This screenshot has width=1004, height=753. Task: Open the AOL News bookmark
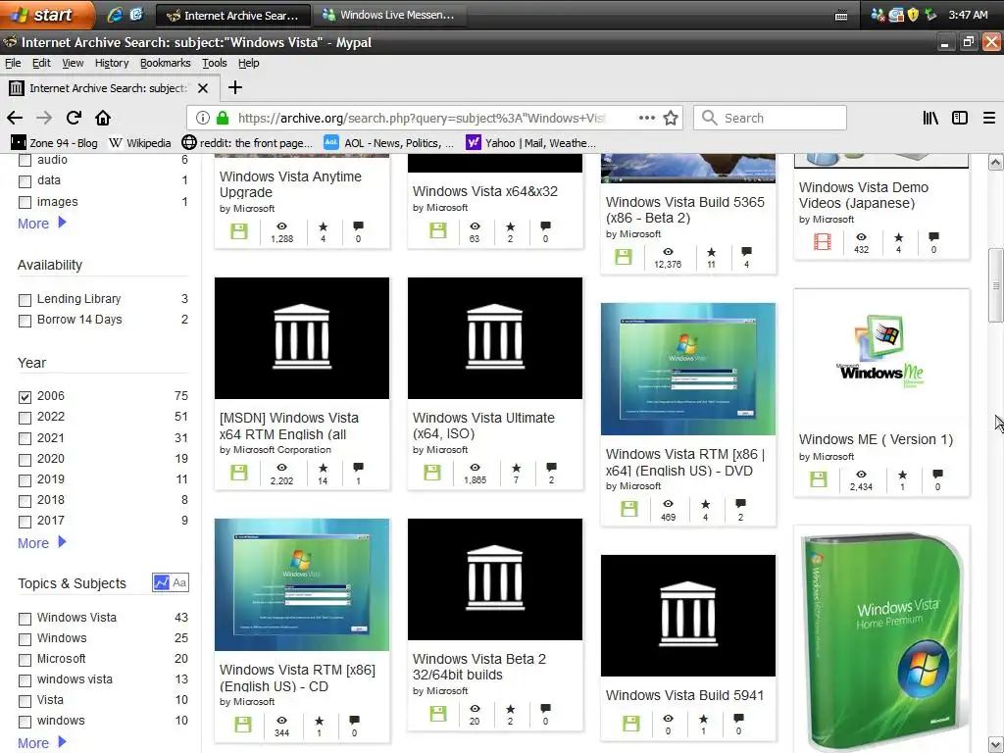(388, 143)
